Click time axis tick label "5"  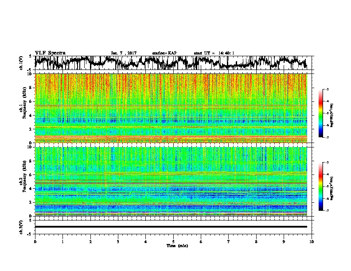click(x=173, y=242)
